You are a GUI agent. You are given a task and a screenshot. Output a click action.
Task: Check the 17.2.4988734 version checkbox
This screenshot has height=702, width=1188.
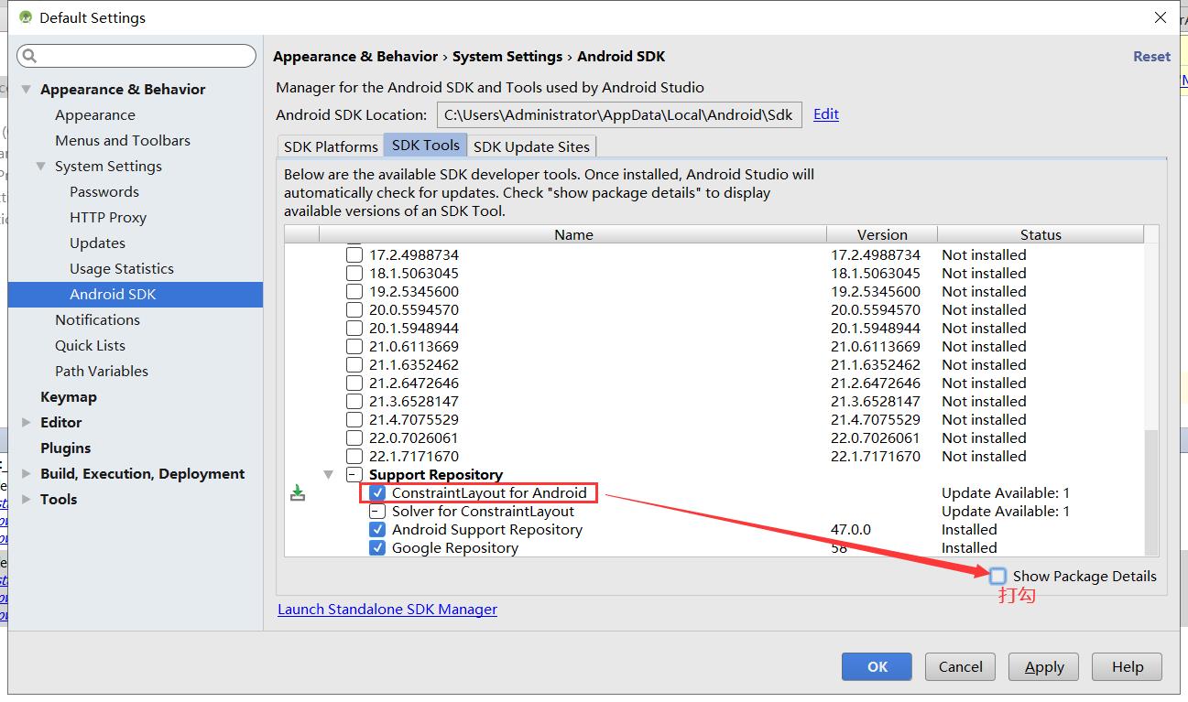pos(354,255)
